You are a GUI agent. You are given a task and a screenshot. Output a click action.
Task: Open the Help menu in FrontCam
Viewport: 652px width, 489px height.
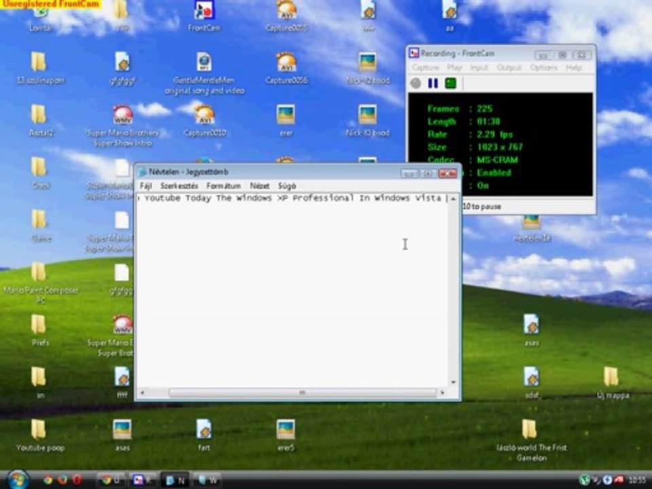[574, 67]
